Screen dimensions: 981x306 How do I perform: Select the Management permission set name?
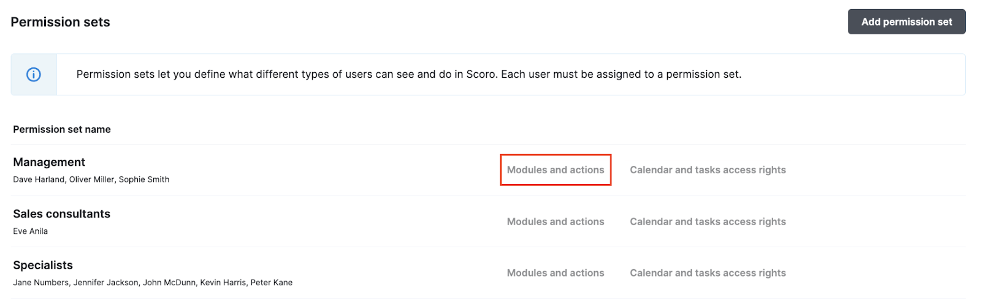click(49, 162)
